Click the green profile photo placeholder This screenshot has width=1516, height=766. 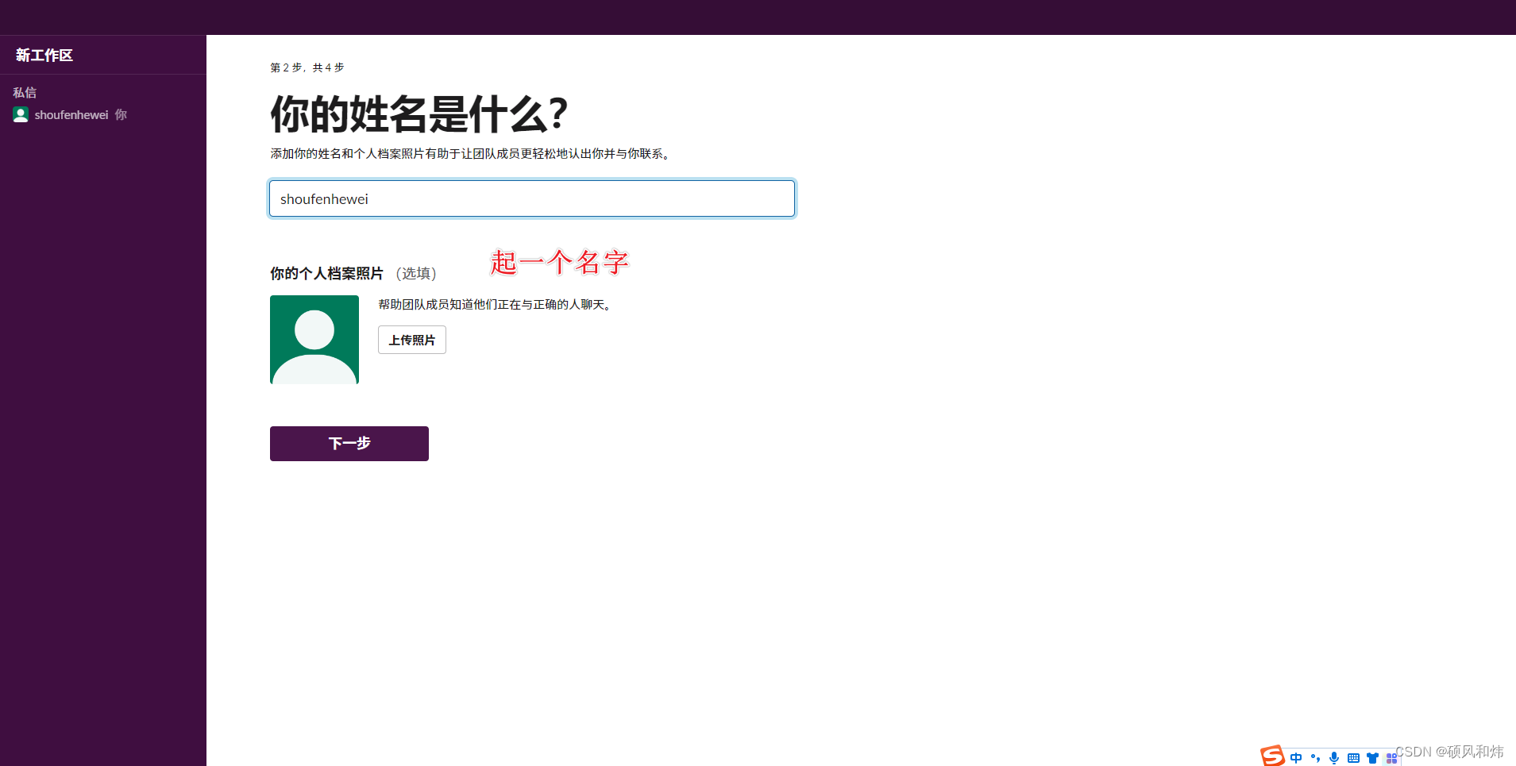pyautogui.click(x=314, y=340)
